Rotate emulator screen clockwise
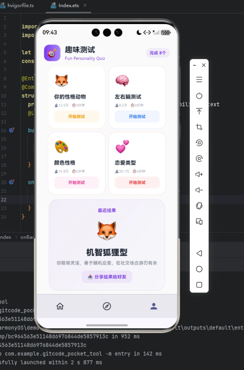Screen dimensions: 244x370 coord(199,159)
